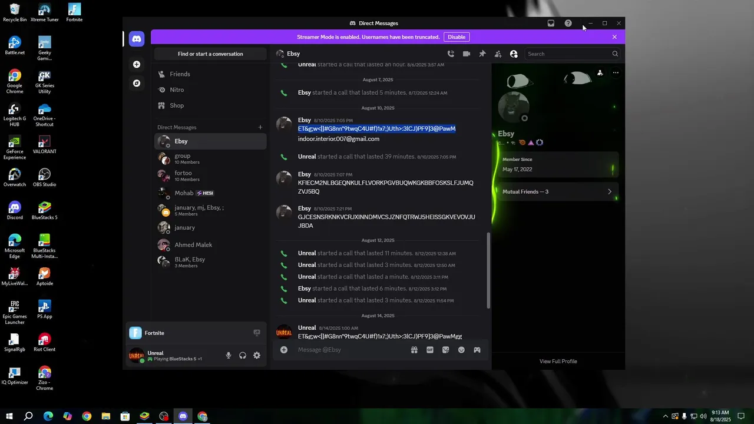Attach a file with plus button
The image size is (754, 424).
[284, 350]
